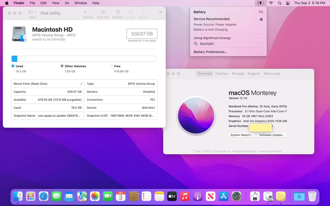Screen dimensions: 330x206
Task: Open the File menu
Action: [32, 3]
